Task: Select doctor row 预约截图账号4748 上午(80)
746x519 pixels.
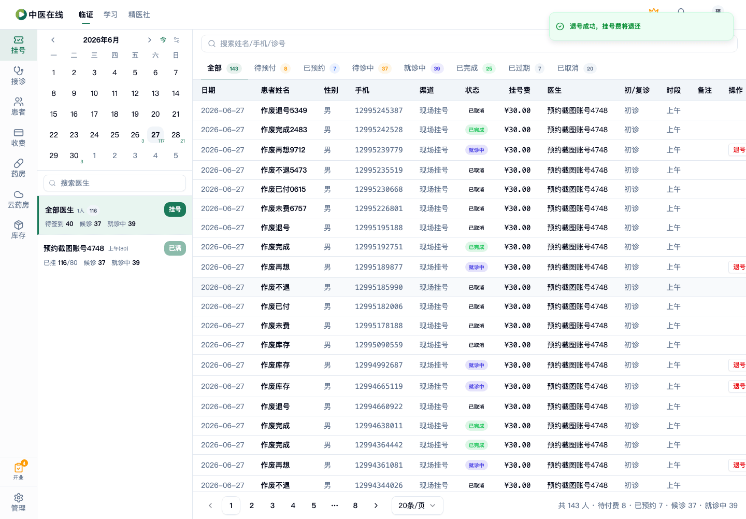Action: [114, 255]
